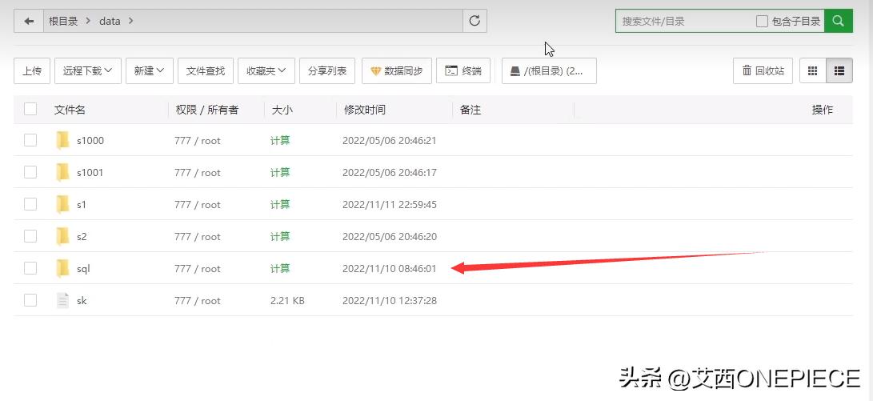
Task: Click the s1001 folder name
Action: tap(90, 172)
